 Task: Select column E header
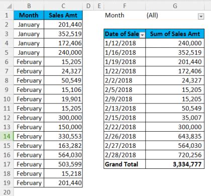click(99, 6)
